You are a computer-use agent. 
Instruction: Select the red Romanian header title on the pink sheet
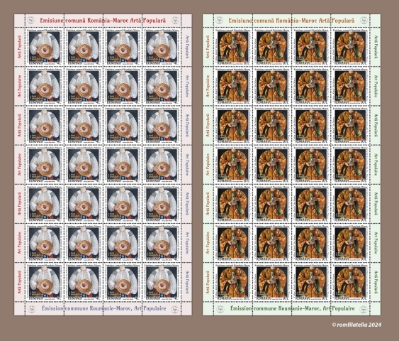click(x=103, y=21)
